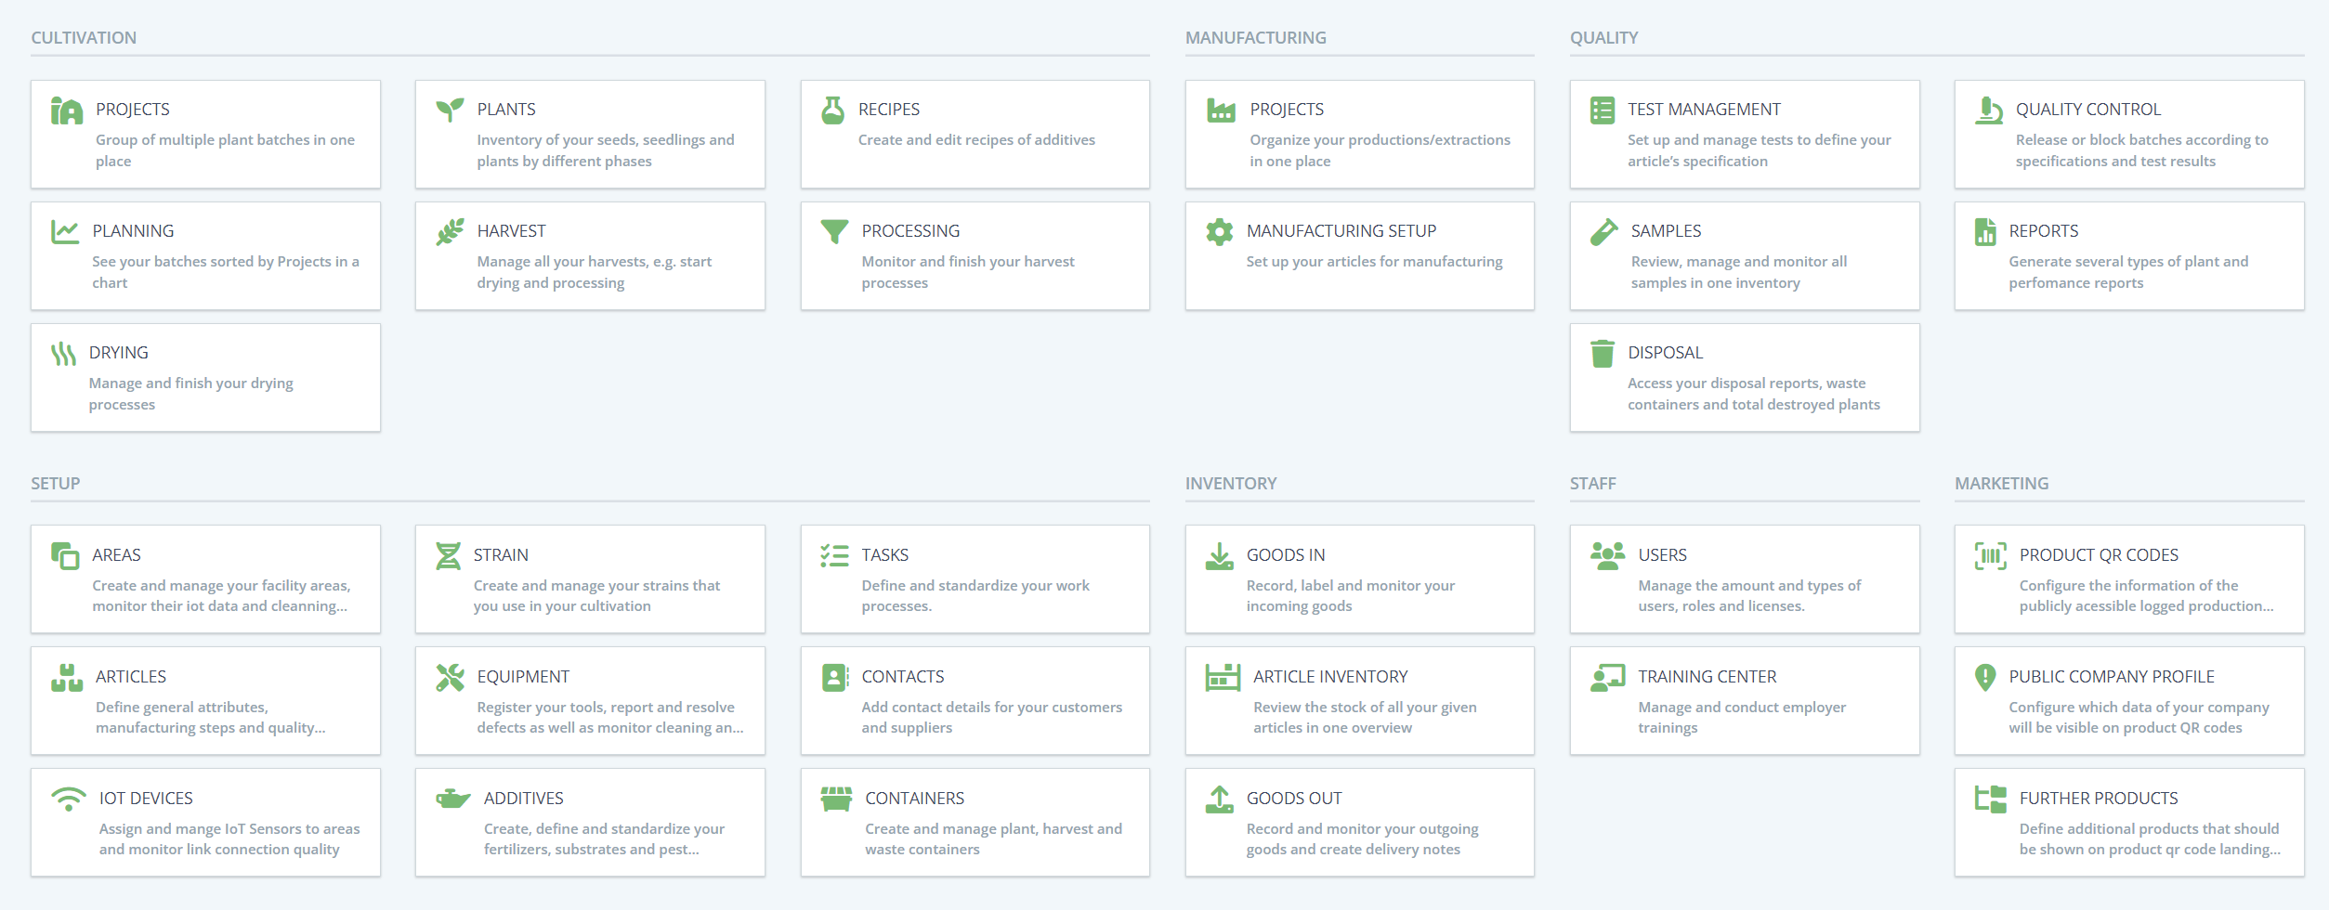Image resolution: width=2329 pixels, height=910 pixels.
Task: Open Test Management title link
Action: [1703, 110]
